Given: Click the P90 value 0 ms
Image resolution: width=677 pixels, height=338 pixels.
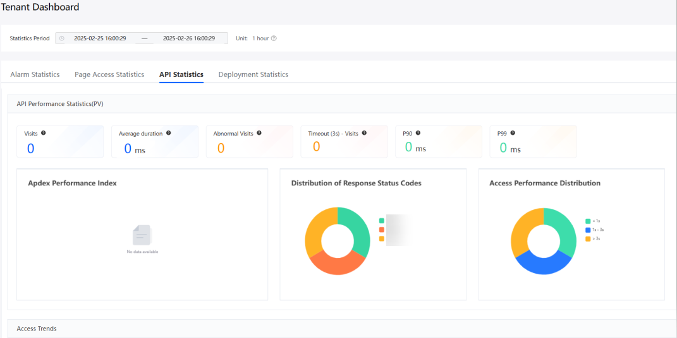Looking at the screenshot, I should pyautogui.click(x=415, y=148).
